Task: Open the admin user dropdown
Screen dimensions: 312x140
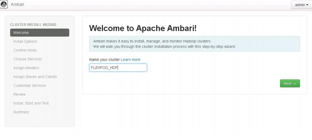Action: click(302, 5)
